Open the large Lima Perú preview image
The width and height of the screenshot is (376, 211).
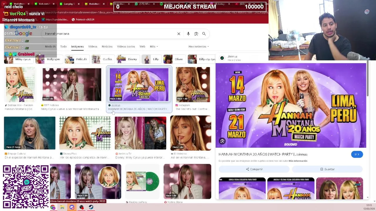click(291, 105)
